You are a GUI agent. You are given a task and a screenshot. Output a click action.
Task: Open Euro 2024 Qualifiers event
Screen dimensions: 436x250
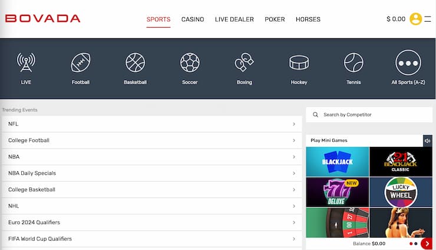(x=152, y=222)
